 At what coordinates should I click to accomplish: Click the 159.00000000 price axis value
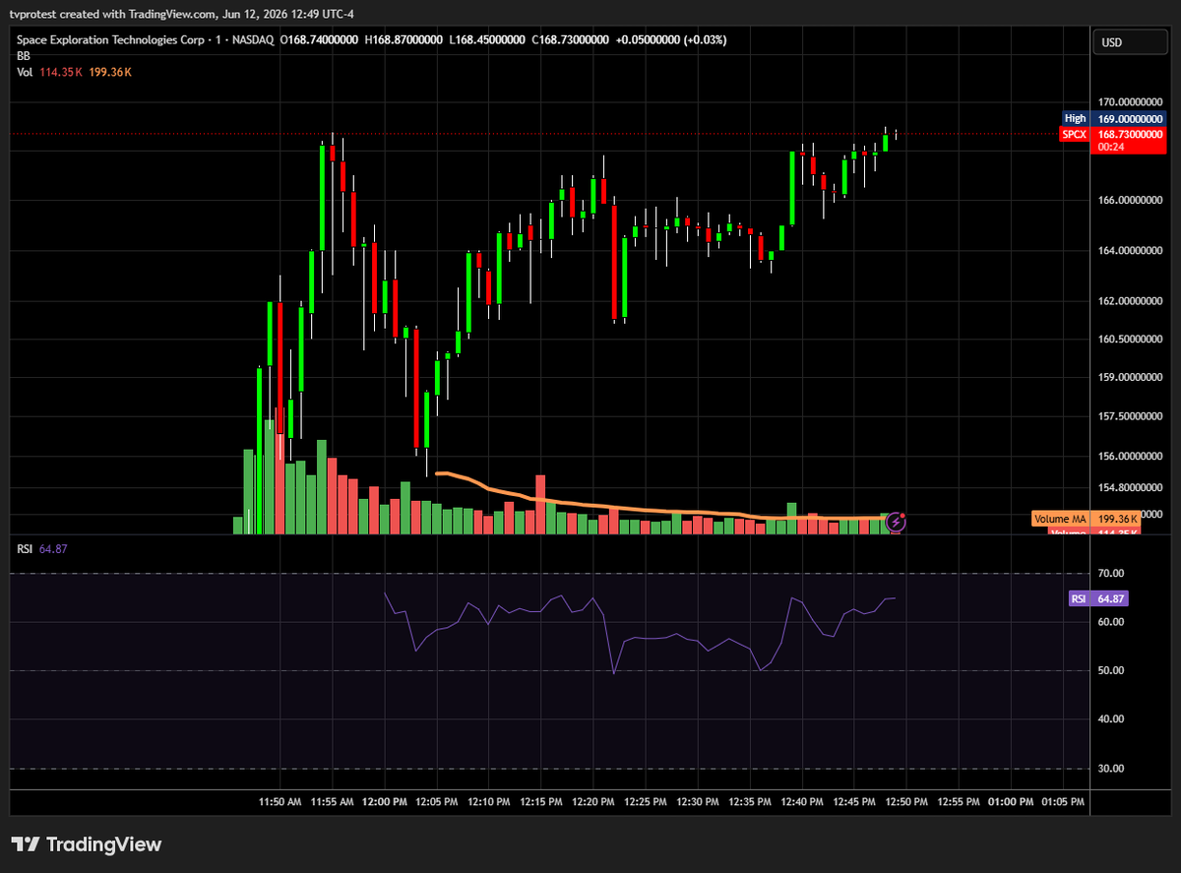pos(1130,377)
